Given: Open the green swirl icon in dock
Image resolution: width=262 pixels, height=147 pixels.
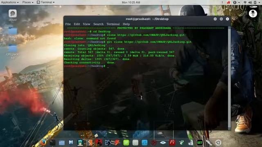Looking at the screenshot, I should (x=181, y=143).
